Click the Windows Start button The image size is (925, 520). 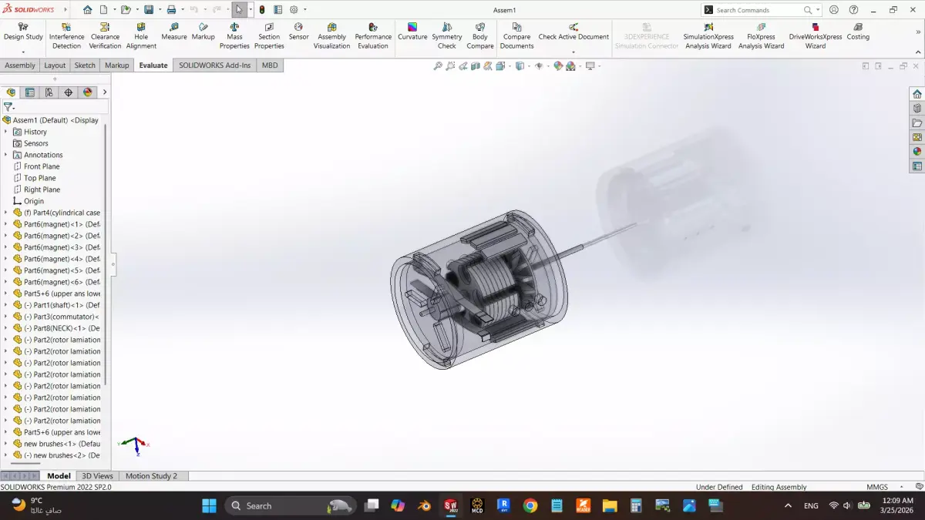(x=209, y=505)
